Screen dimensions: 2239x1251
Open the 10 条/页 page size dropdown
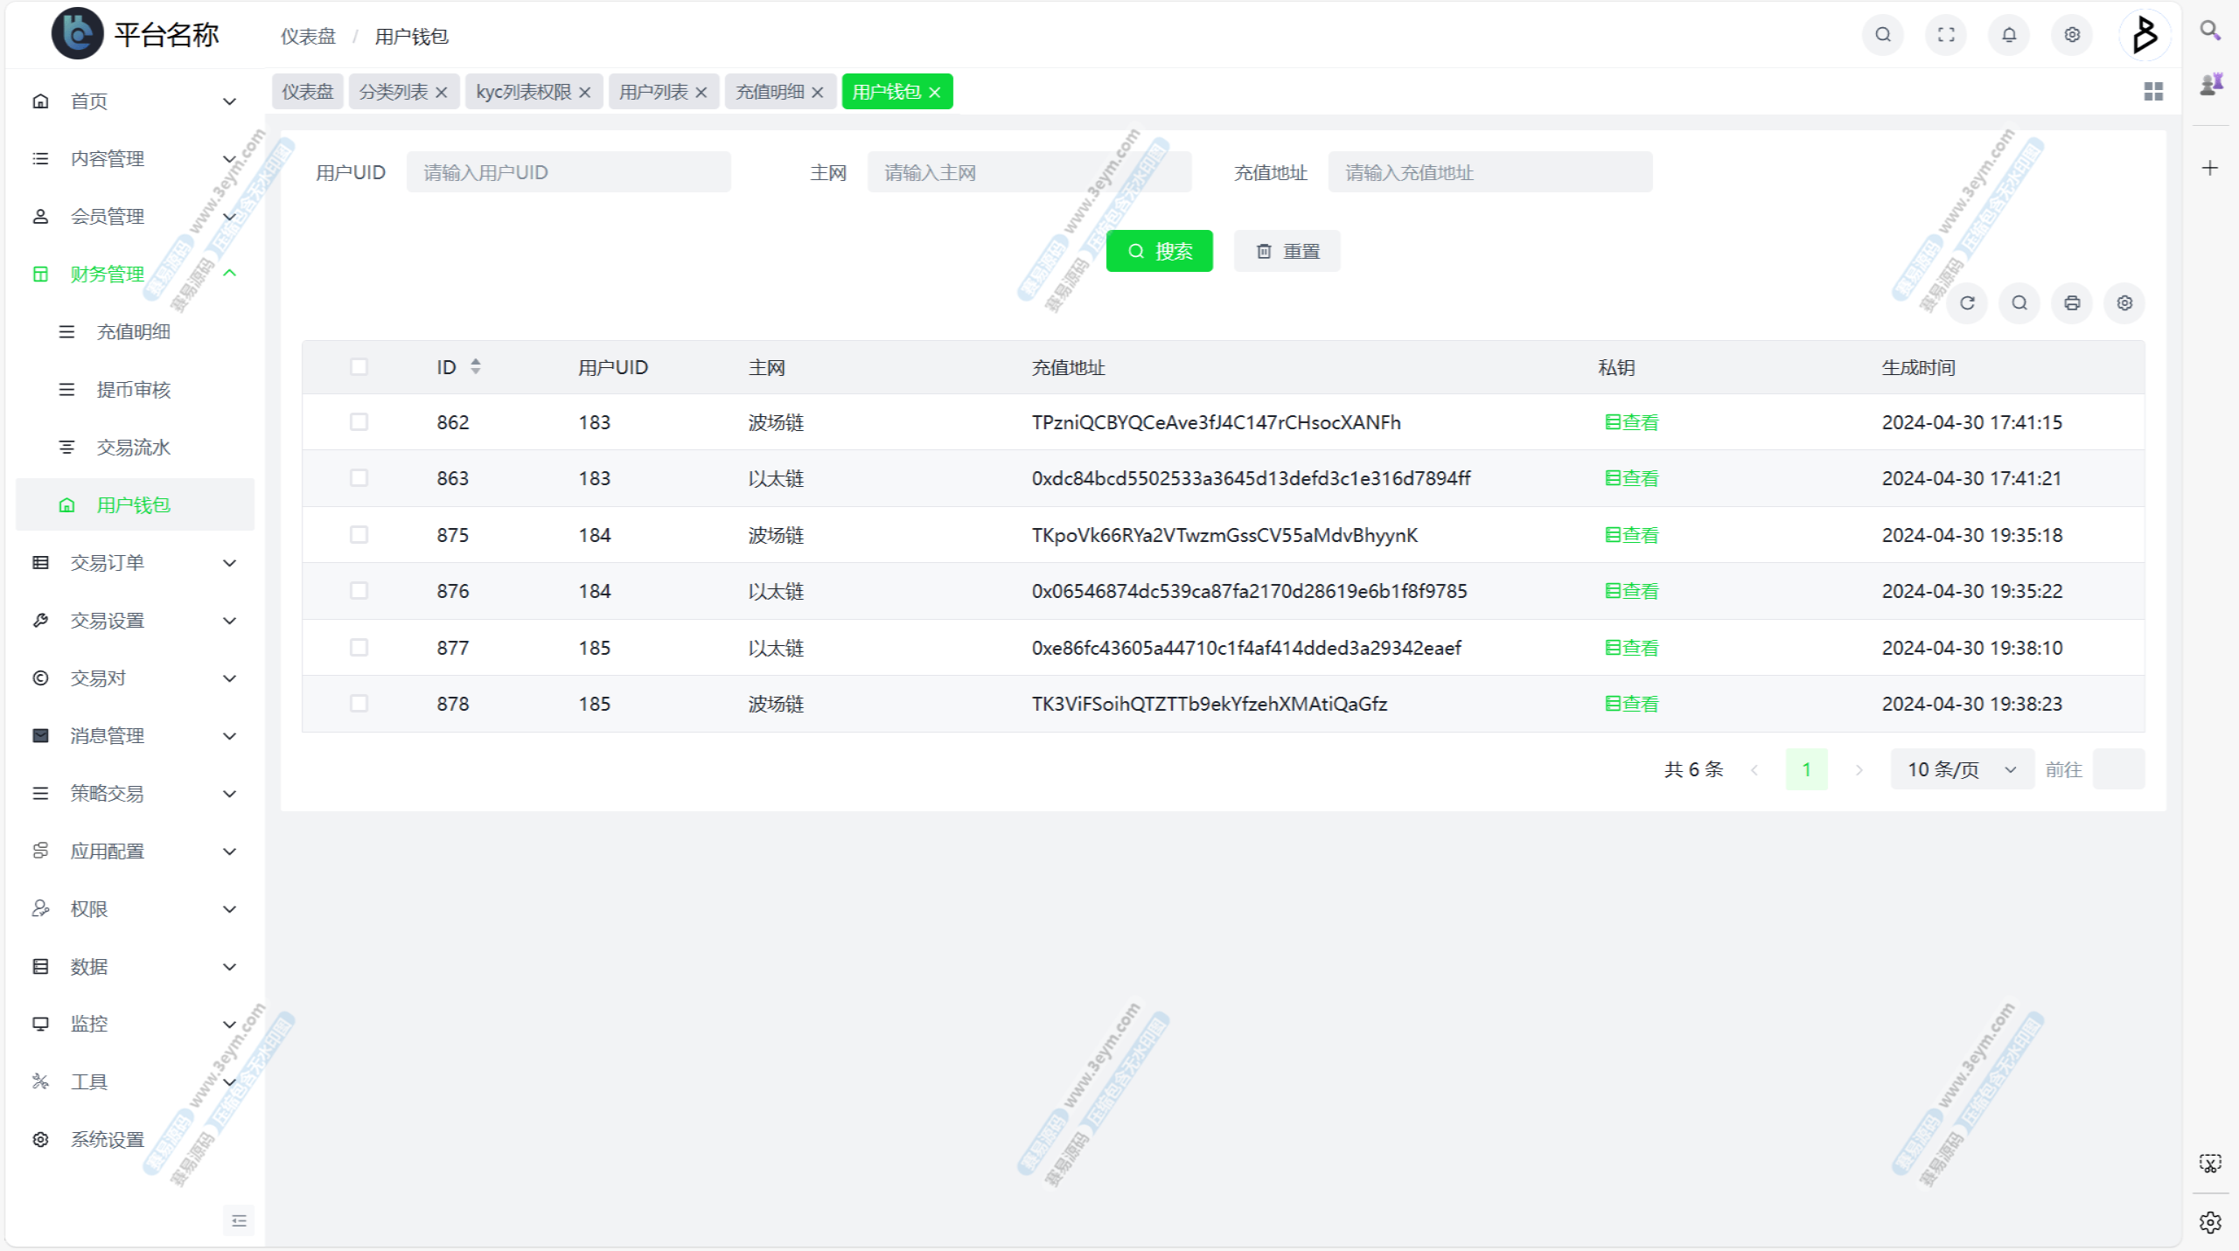1961,769
